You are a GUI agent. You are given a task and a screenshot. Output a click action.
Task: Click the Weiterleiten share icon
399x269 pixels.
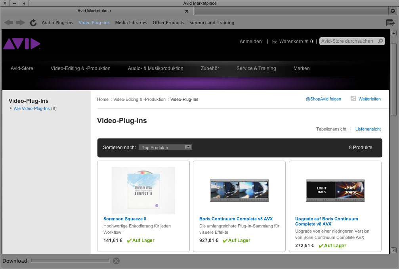353,99
